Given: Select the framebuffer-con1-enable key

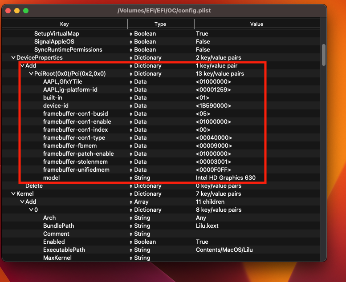Looking at the screenshot, I should tap(77, 122).
